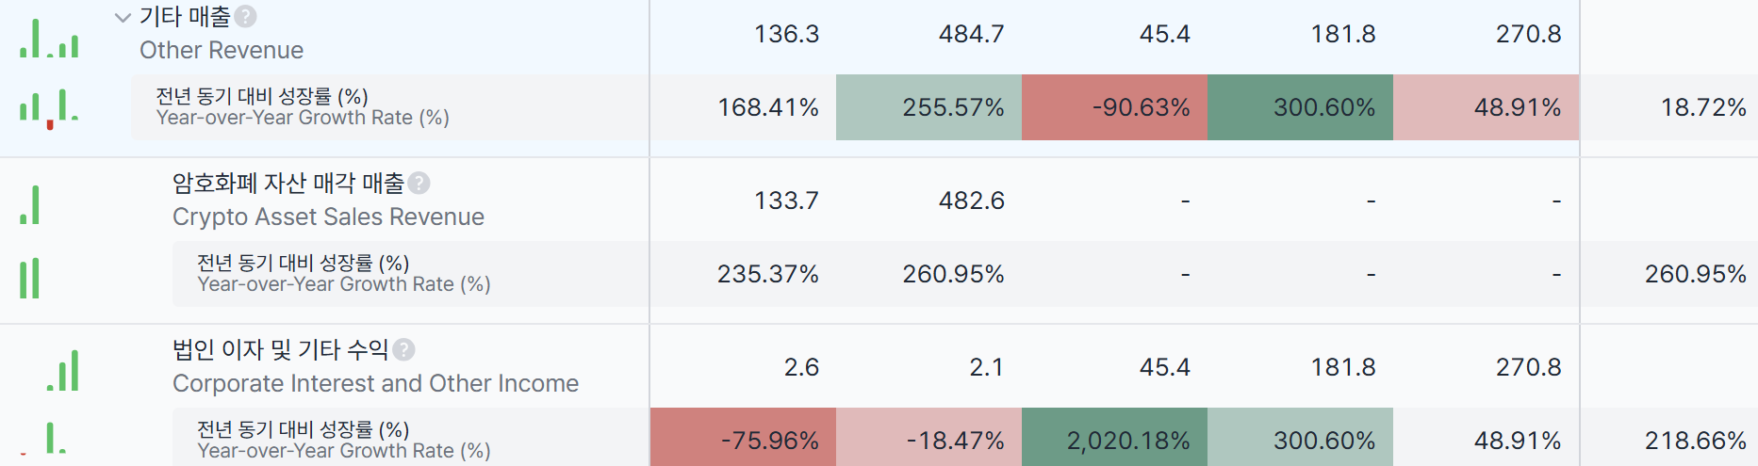The image size is (1758, 466).
Task: Open Corporate Interest and Other Income chart
Action: (x=63, y=371)
